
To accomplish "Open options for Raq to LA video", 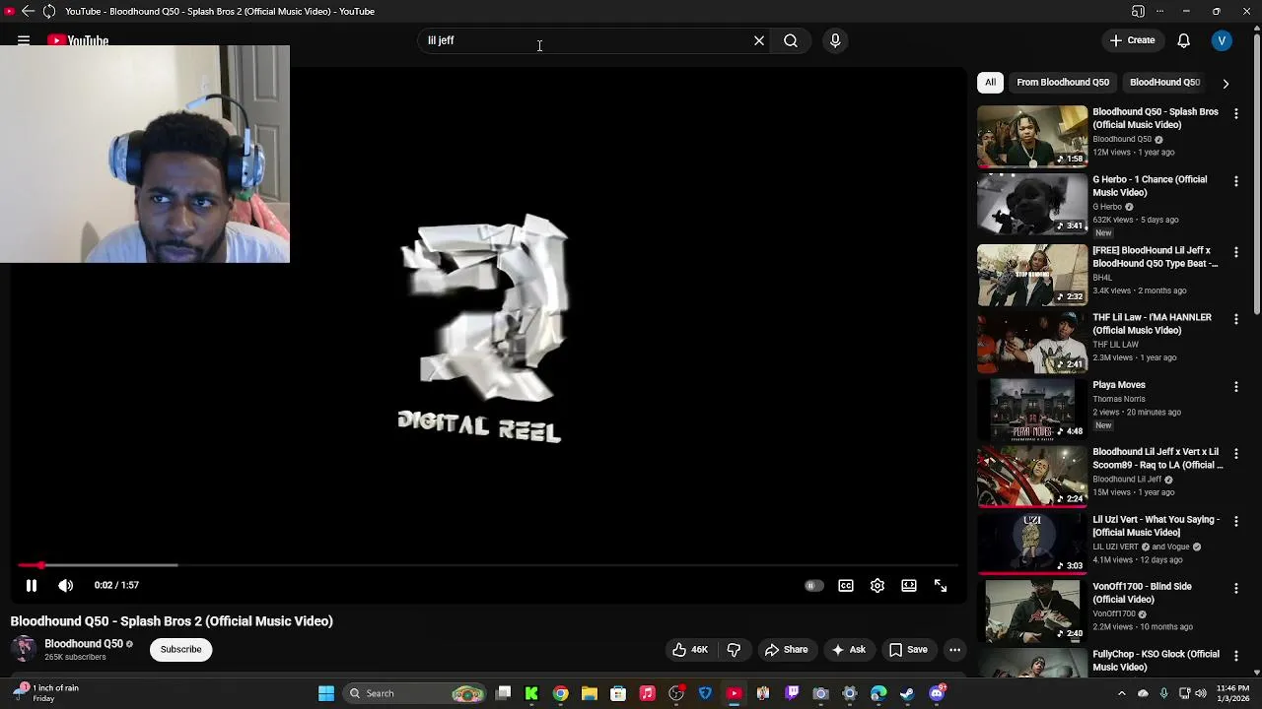I will coord(1235,454).
